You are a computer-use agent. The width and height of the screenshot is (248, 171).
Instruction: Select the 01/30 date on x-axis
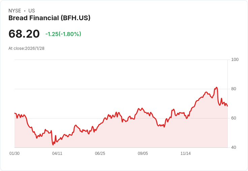pos(14,153)
